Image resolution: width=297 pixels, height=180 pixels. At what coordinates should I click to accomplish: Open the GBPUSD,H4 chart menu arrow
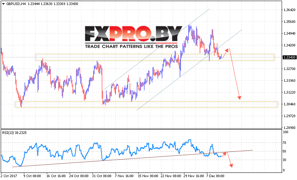tap(3, 4)
